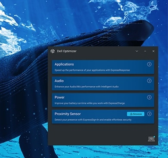Open Applications with its circled arrow icon
The width and height of the screenshot is (168, 158).
coord(149,64)
